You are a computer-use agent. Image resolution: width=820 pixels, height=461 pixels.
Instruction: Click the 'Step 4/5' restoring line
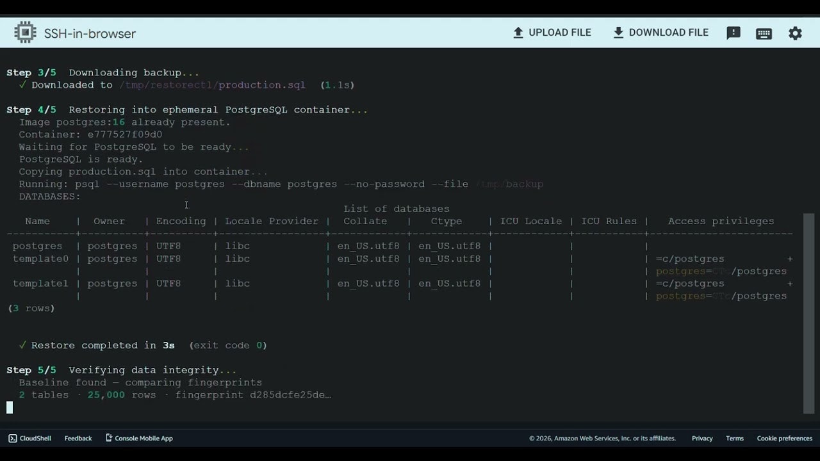[x=187, y=110]
